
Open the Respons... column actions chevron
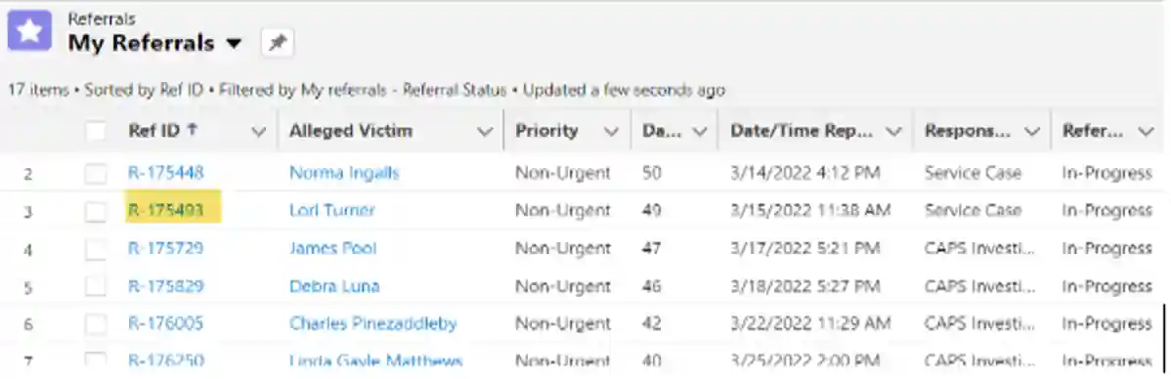1031,132
